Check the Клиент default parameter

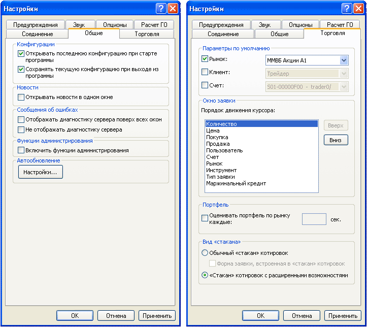[205, 72]
